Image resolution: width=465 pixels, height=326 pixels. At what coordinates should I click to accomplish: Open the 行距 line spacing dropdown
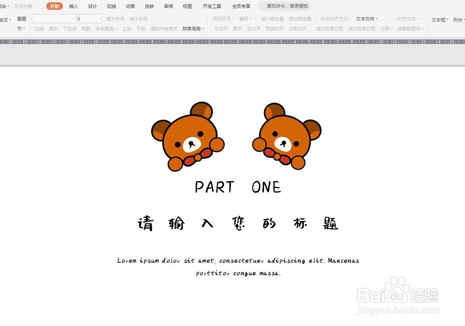(386, 29)
